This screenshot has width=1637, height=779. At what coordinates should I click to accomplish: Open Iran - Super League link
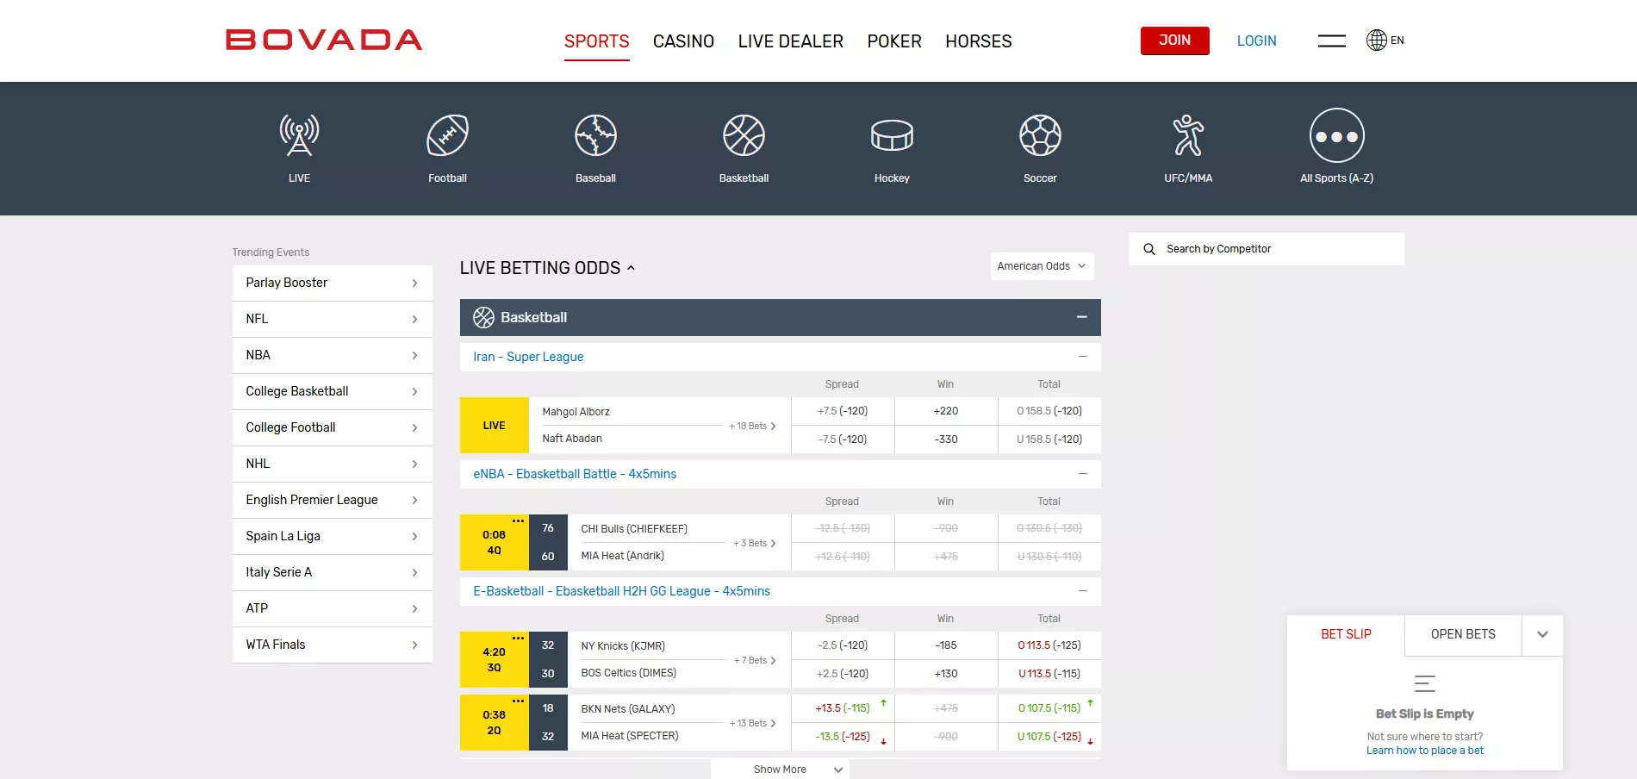(x=528, y=357)
